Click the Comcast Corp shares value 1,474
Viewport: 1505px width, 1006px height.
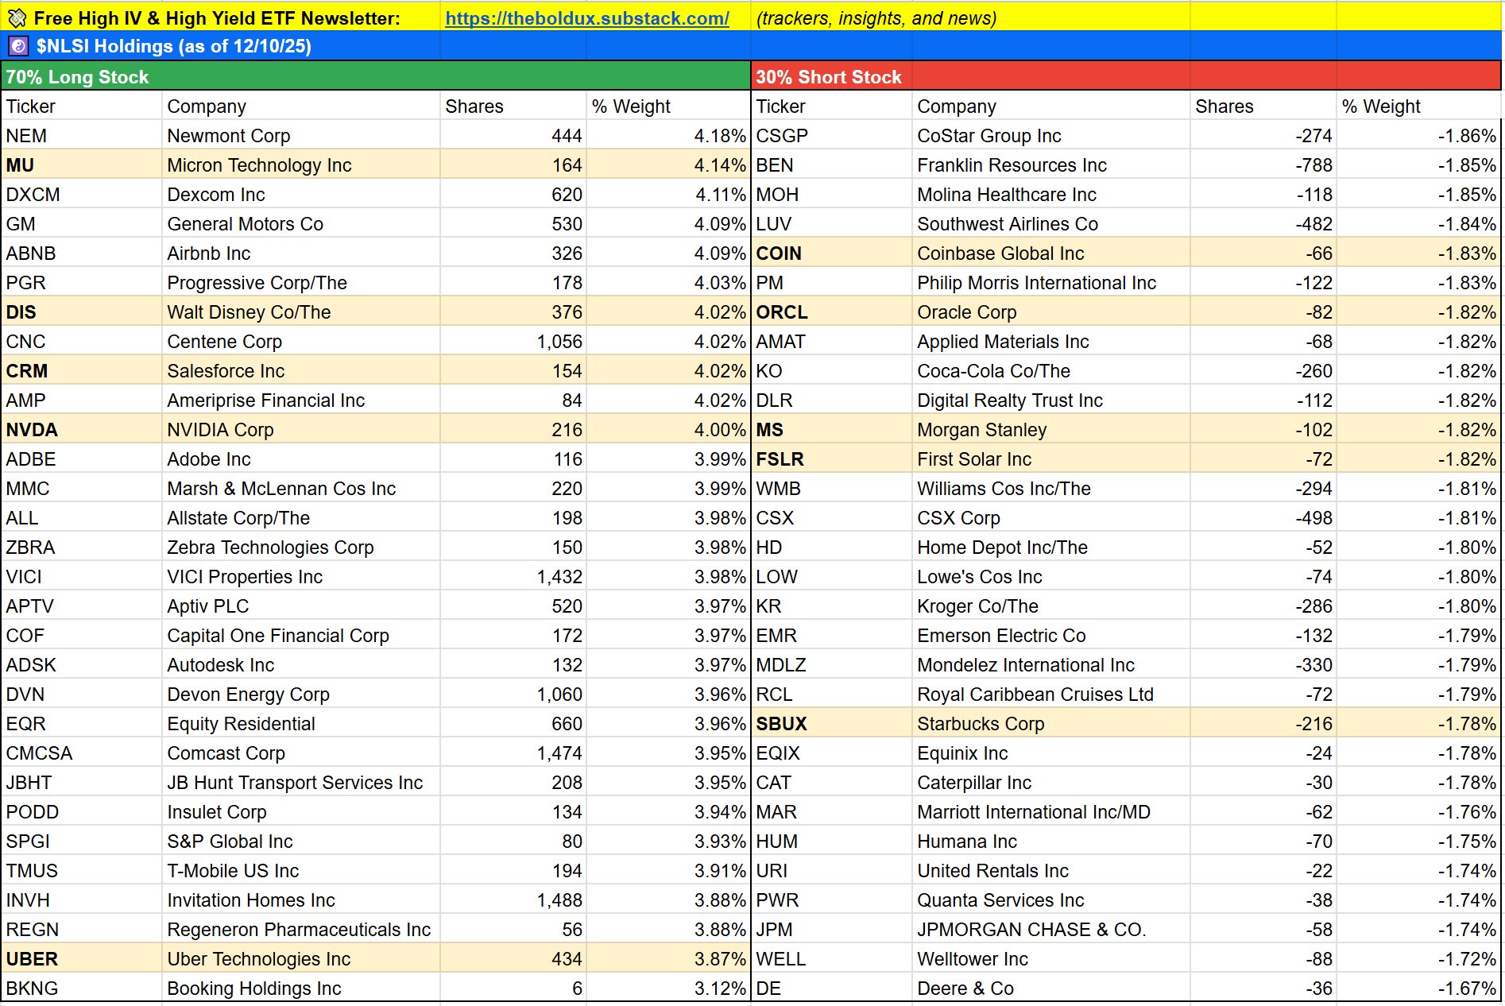(x=513, y=753)
